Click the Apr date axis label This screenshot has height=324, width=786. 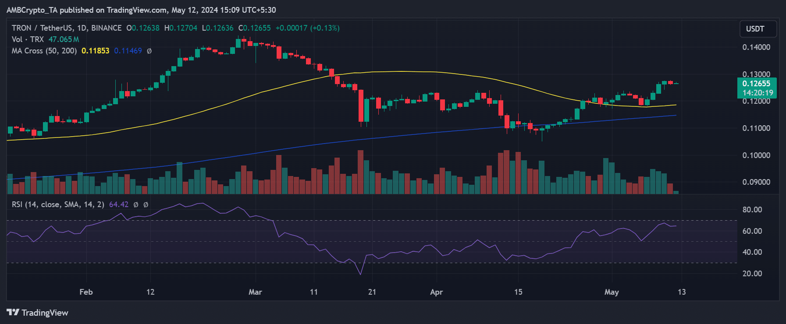pos(436,292)
